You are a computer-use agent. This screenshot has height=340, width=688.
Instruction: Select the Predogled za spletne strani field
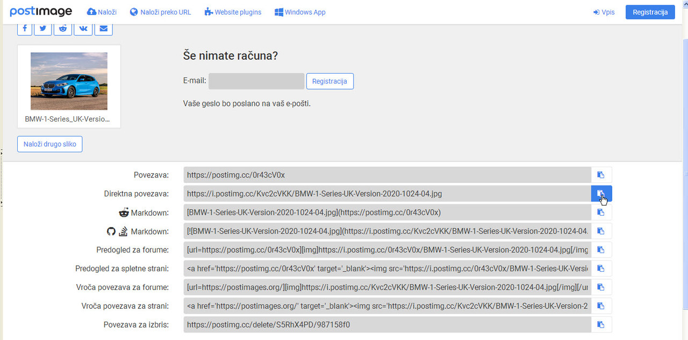tap(387, 268)
